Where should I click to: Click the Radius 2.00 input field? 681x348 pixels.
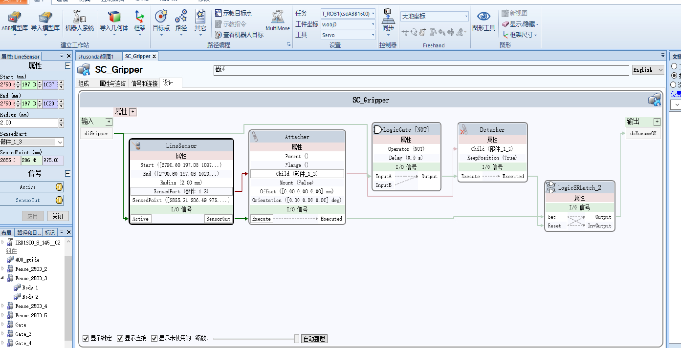coord(29,123)
